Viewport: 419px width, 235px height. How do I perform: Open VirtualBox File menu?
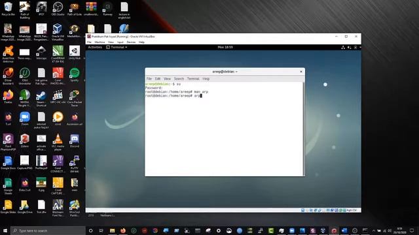(89, 42)
